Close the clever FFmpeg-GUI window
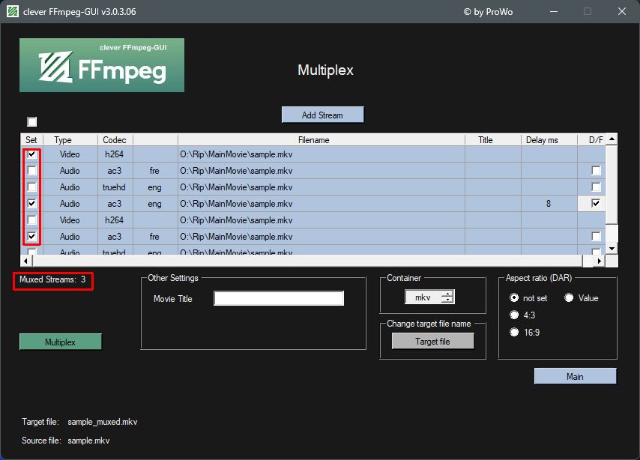The image size is (640, 460). tap(621, 11)
